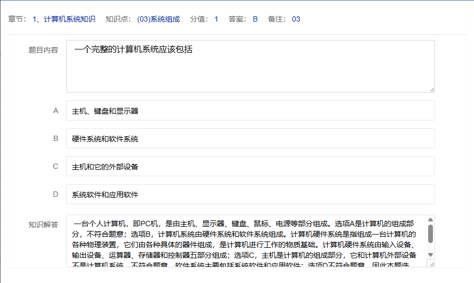Click the 知识解答 label
The image size is (474, 283).
coord(43,225)
